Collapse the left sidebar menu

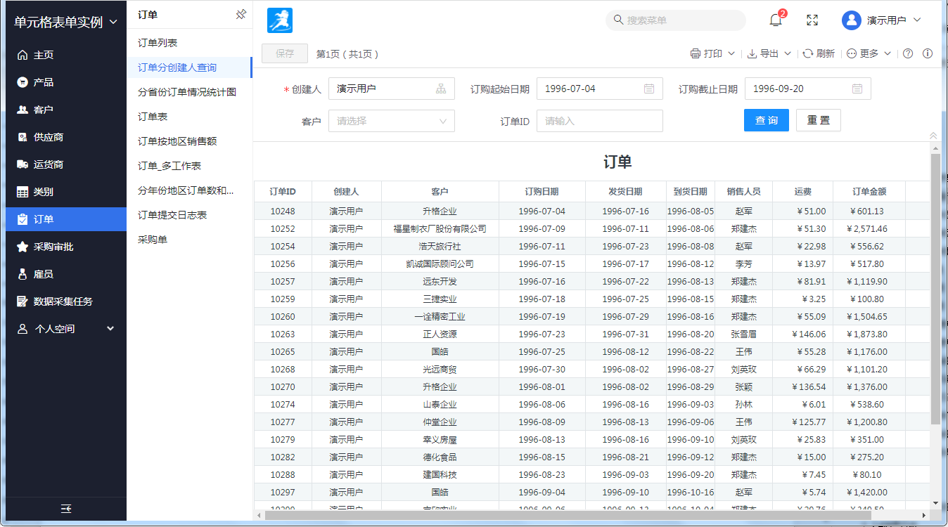(66, 509)
